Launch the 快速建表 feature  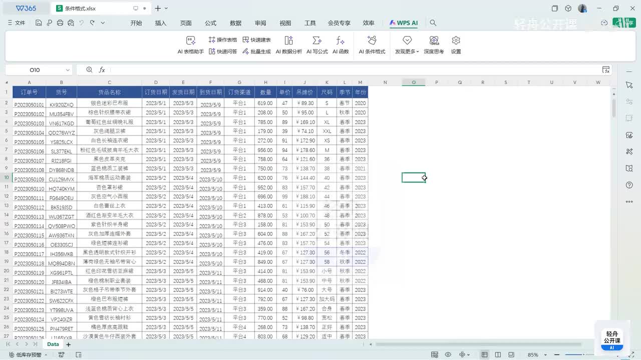(256, 40)
